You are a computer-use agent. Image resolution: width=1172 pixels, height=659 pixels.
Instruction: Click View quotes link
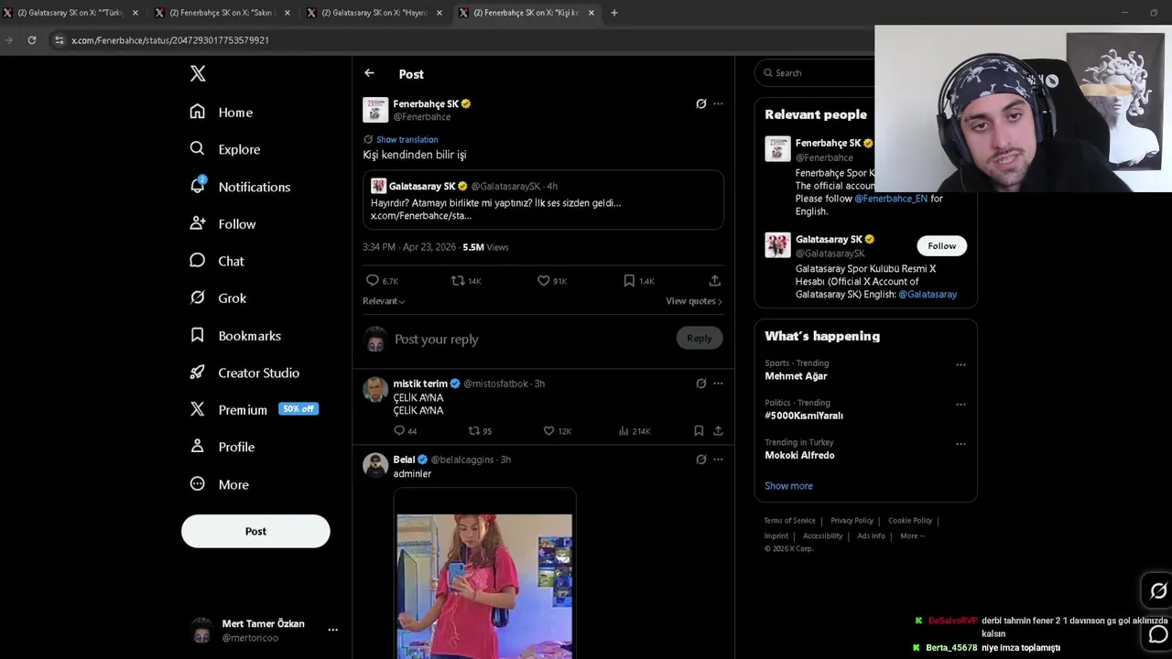pos(693,301)
